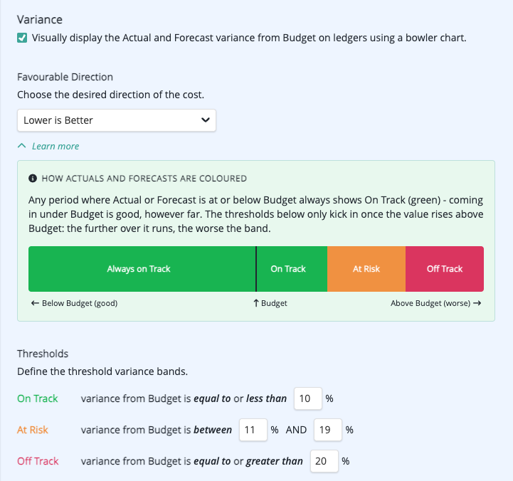Click the orange At Risk band
The width and height of the screenshot is (513, 481).
pos(366,269)
